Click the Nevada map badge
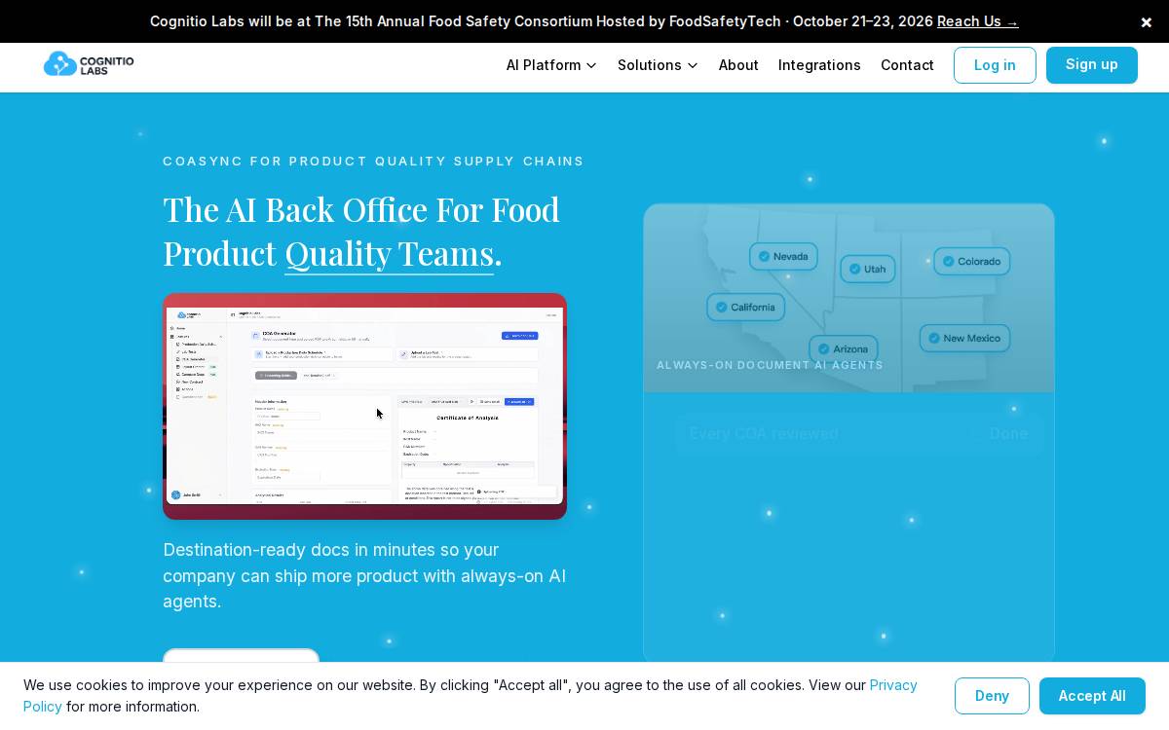This screenshot has width=1169, height=730. pyautogui.click(x=783, y=257)
